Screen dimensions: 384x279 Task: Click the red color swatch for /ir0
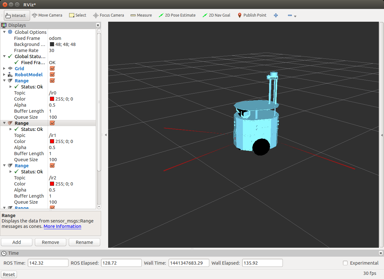pyautogui.click(x=52, y=99)
